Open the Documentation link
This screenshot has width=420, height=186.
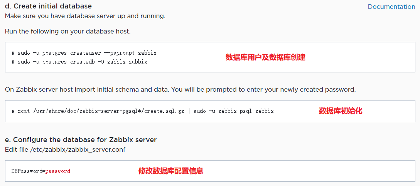391,7
